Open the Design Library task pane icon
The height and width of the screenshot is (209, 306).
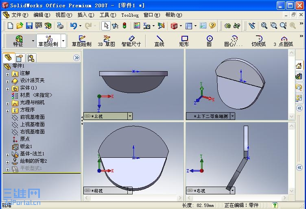(x=299, y=76)
